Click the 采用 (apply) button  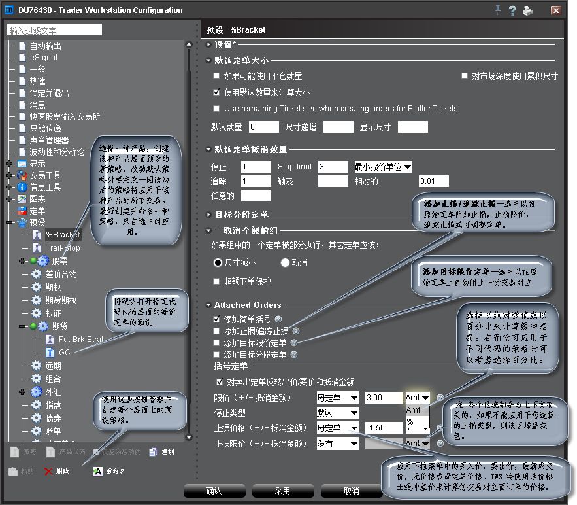[282, 491]
